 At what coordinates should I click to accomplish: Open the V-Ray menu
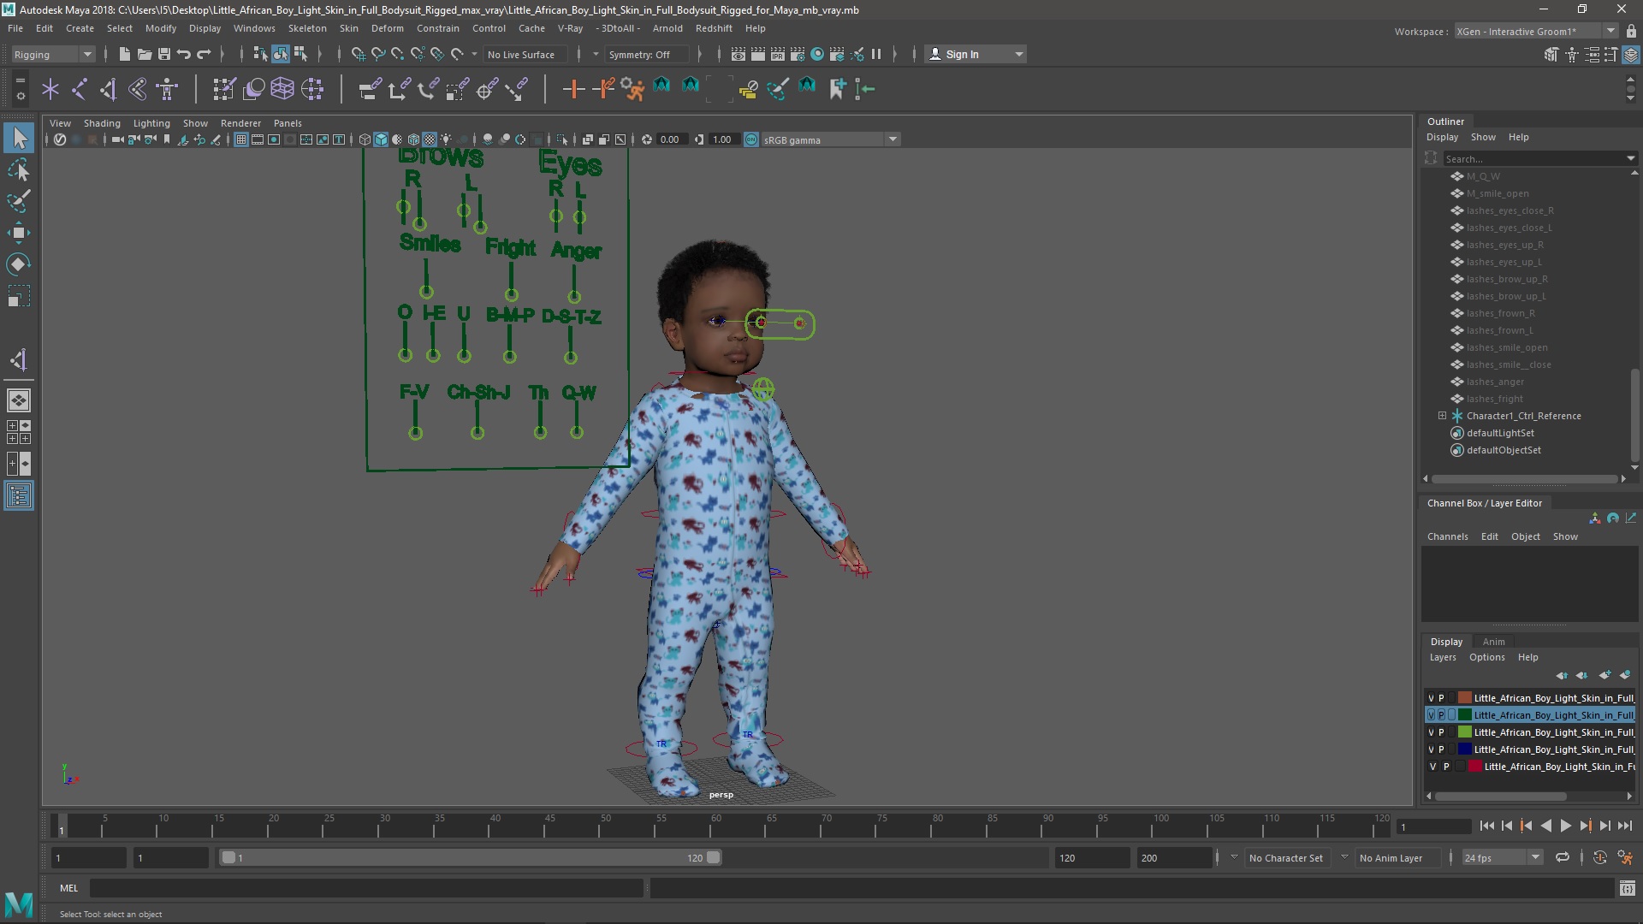(x=570, y=28)
